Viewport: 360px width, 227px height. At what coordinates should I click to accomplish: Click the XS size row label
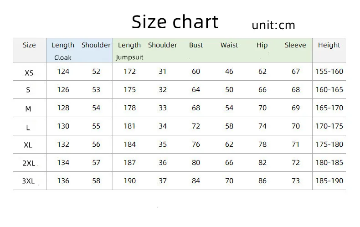29,73
